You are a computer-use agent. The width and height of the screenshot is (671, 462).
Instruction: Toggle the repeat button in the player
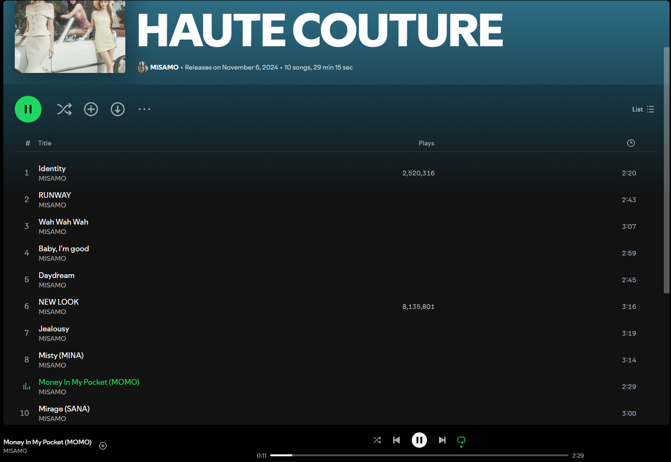(x=461, y=440)
